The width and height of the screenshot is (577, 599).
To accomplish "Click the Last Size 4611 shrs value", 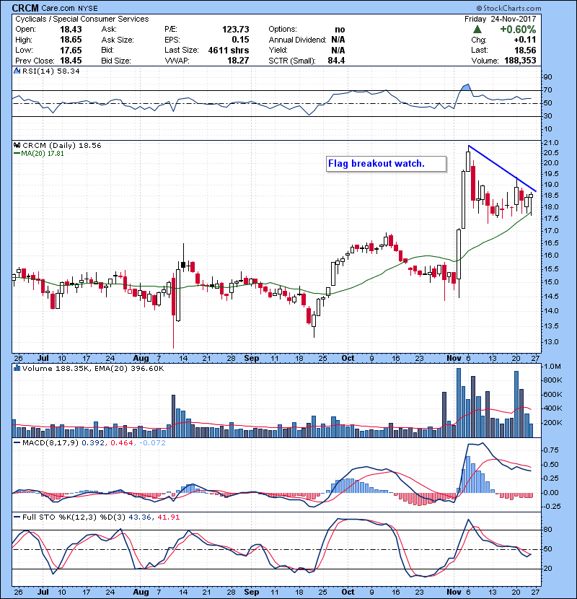I will point(229,50).
